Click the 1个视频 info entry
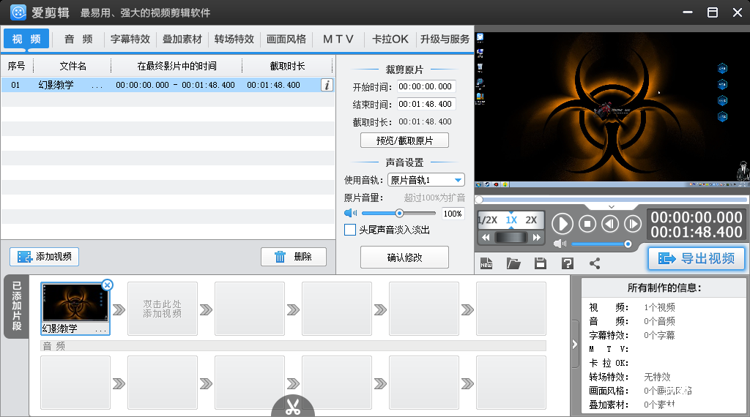 (659, 307)
